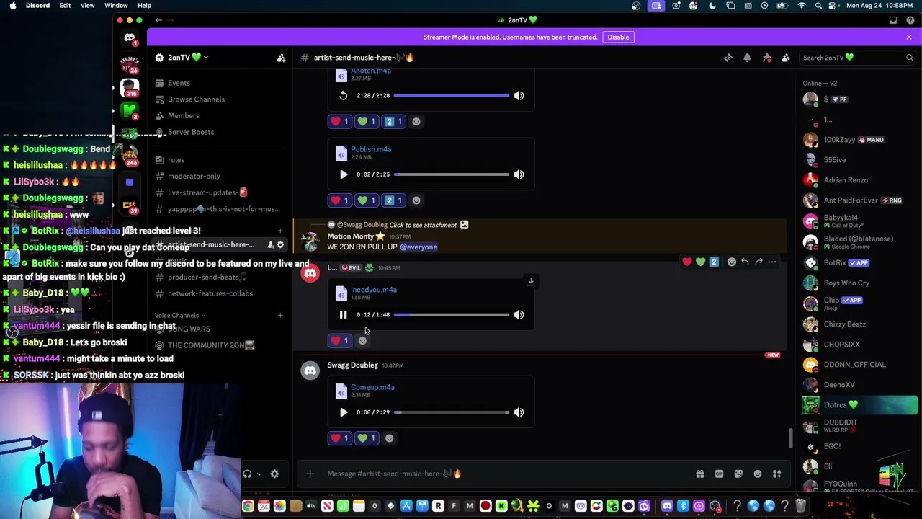Viewport: 922px width, 519px height.
Task: Click Forward arrow in message hover toolbar
Action: [x=758, y=262]
